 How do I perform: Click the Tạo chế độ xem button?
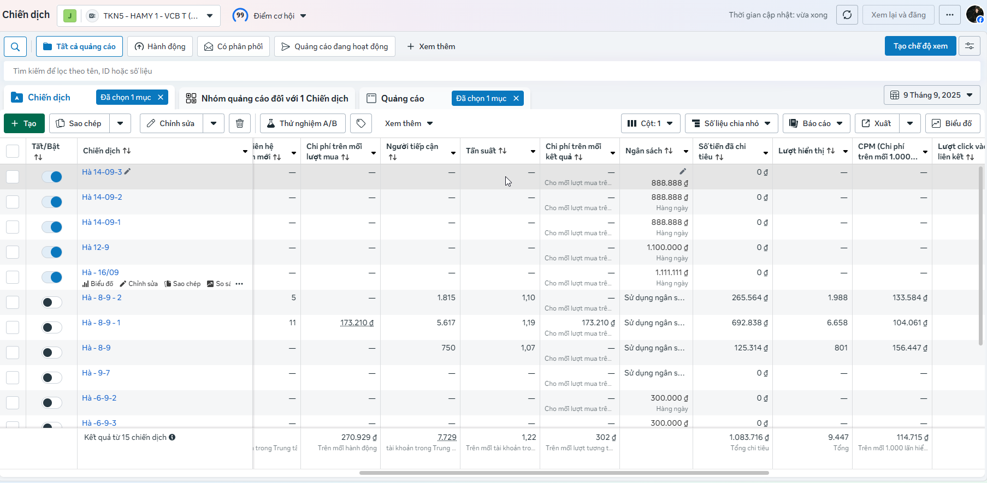click(920, 46)
